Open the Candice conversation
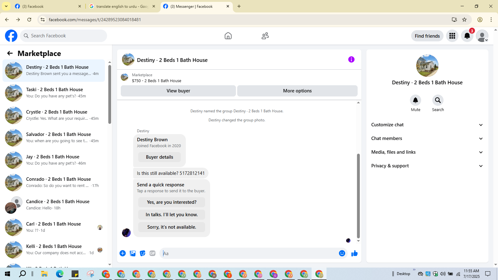This screenshot has width=498, height=280. 54,205
